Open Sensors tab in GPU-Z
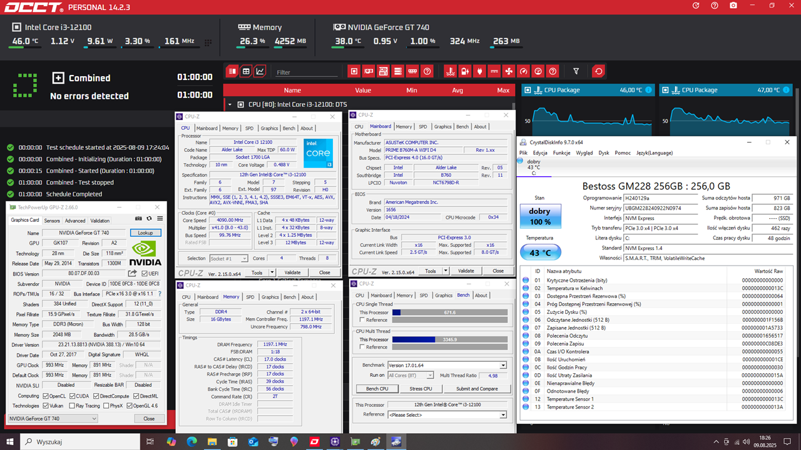 (x=52, y=221)
